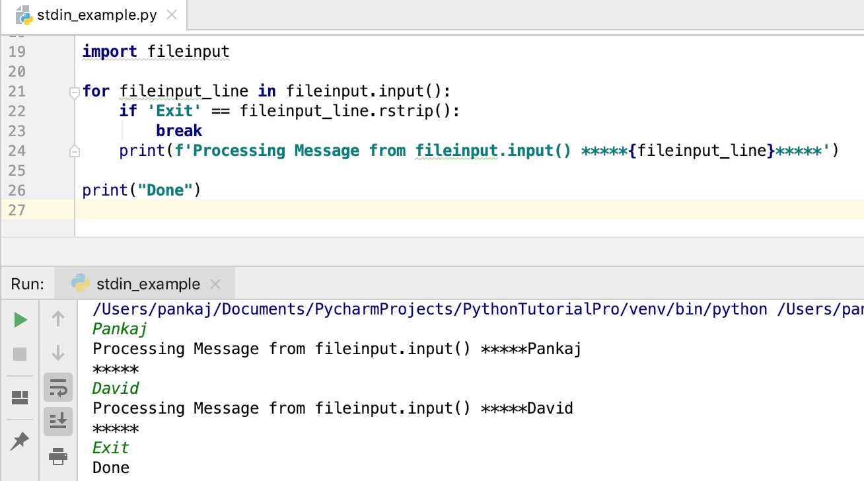Viewport: 864px width, 481px height.
Task: Rerun the stdin_example script
Action: pyautogui.click(x=20, y=320)
